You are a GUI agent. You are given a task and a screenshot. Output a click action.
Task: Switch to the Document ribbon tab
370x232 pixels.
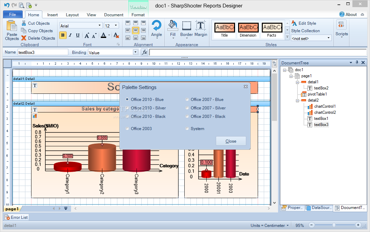point(114,15)
